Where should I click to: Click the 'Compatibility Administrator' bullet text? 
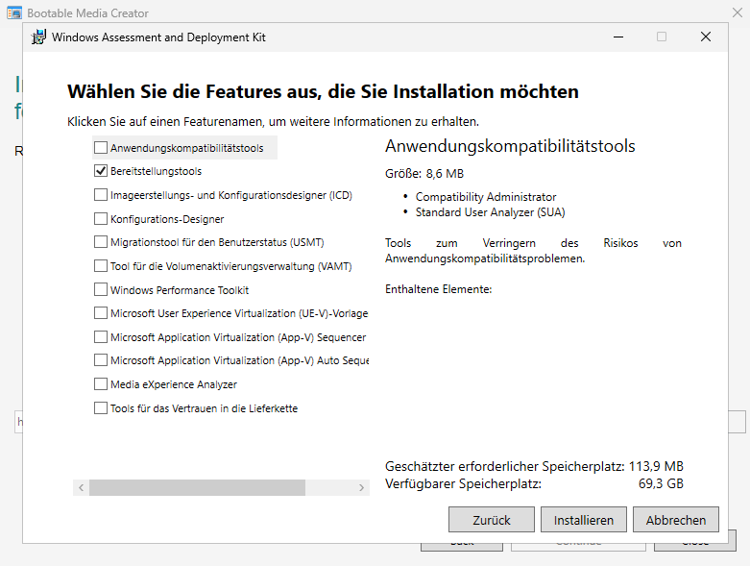[x=486, y=197]
